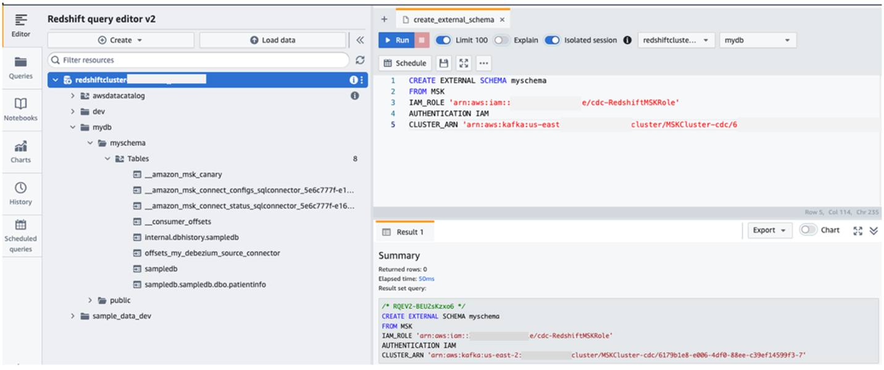Screen dimensions: 884x370
Task: Select the internal.dbhistory.sampledb table
Action: (x=186, y=237)
